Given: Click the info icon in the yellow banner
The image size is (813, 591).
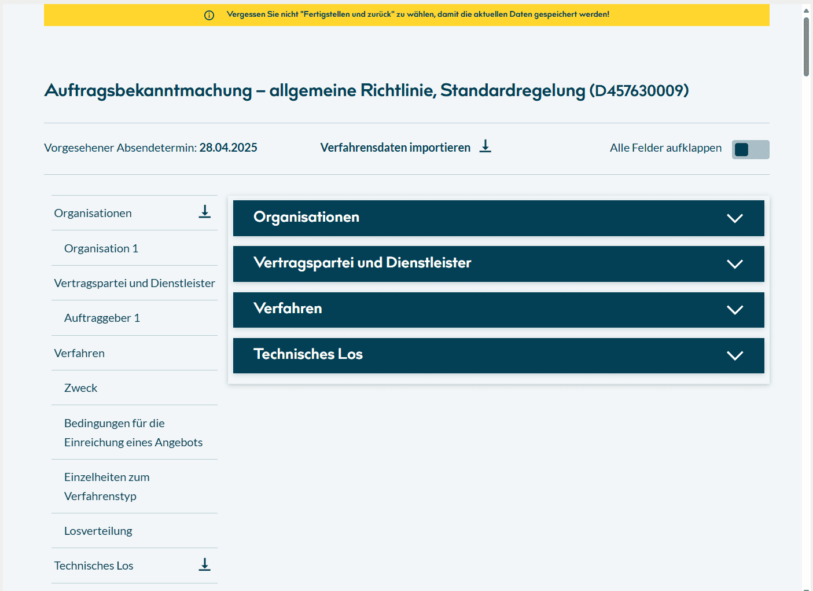Looking at the screenshot, I should (x=209, y=15).
